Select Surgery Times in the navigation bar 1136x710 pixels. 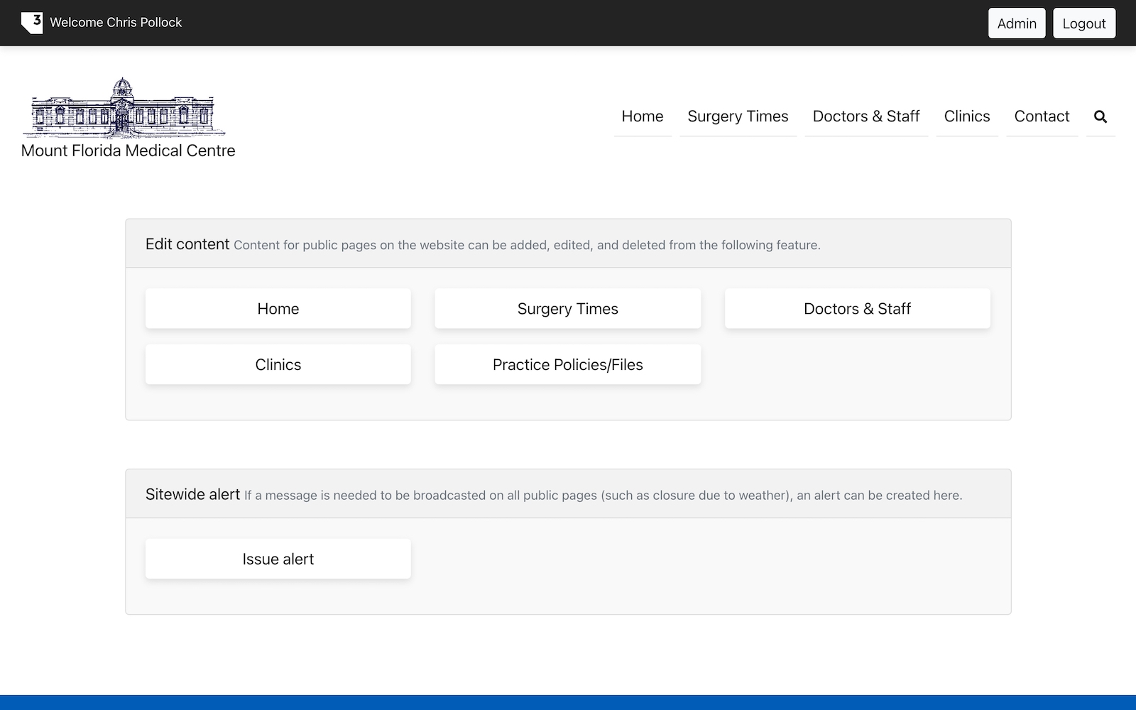click(x=738, y=116)
